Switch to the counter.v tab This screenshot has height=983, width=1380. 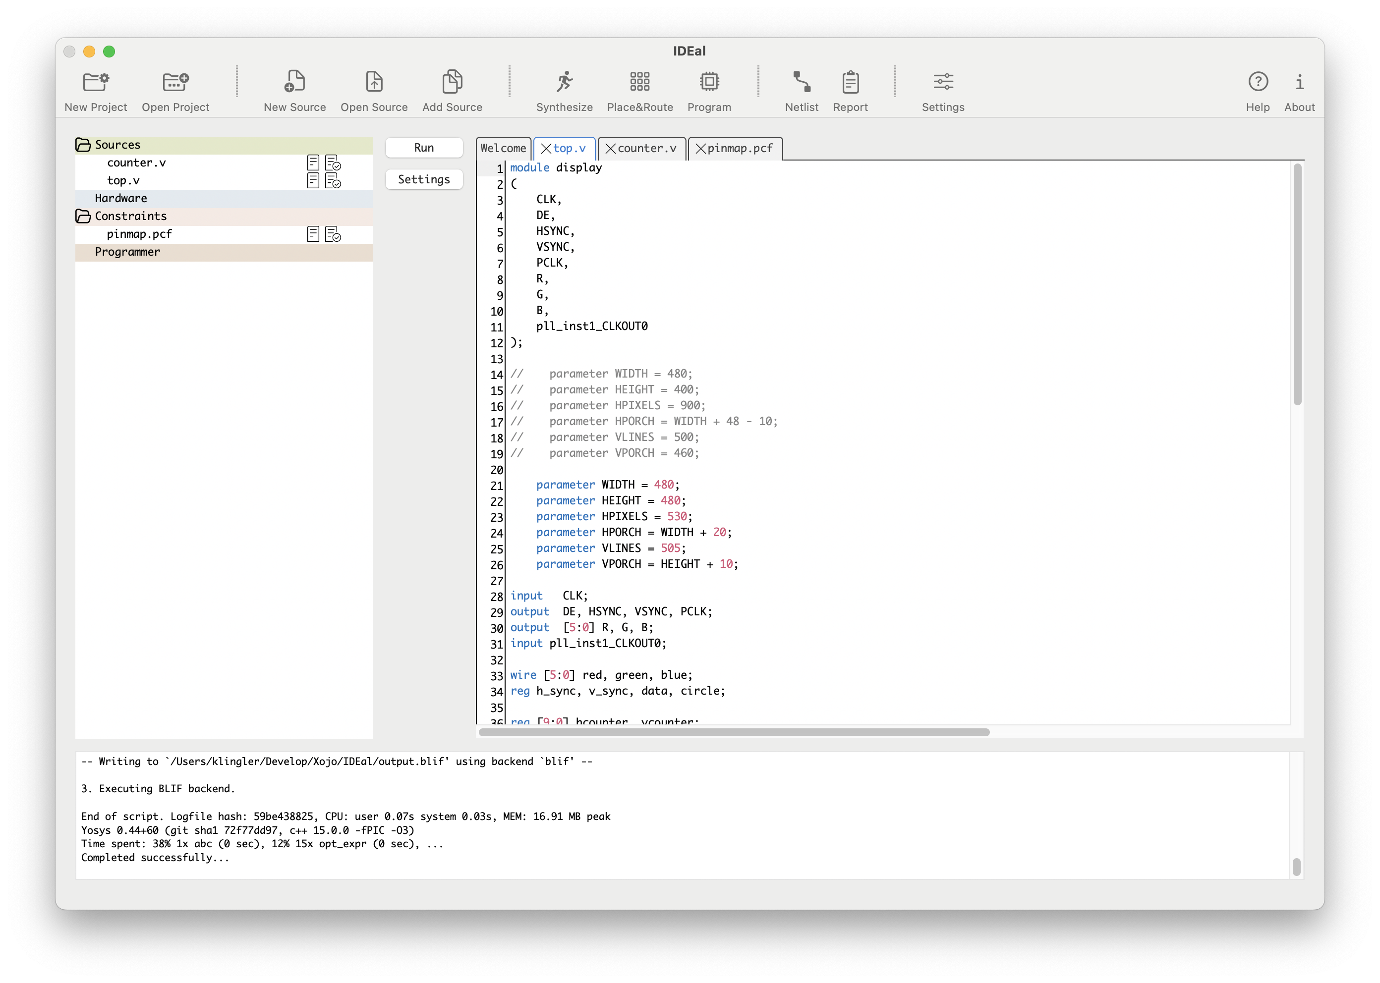click(x=646, y=149)
